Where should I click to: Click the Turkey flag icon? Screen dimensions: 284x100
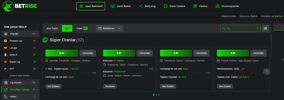(x=6, y=62)
